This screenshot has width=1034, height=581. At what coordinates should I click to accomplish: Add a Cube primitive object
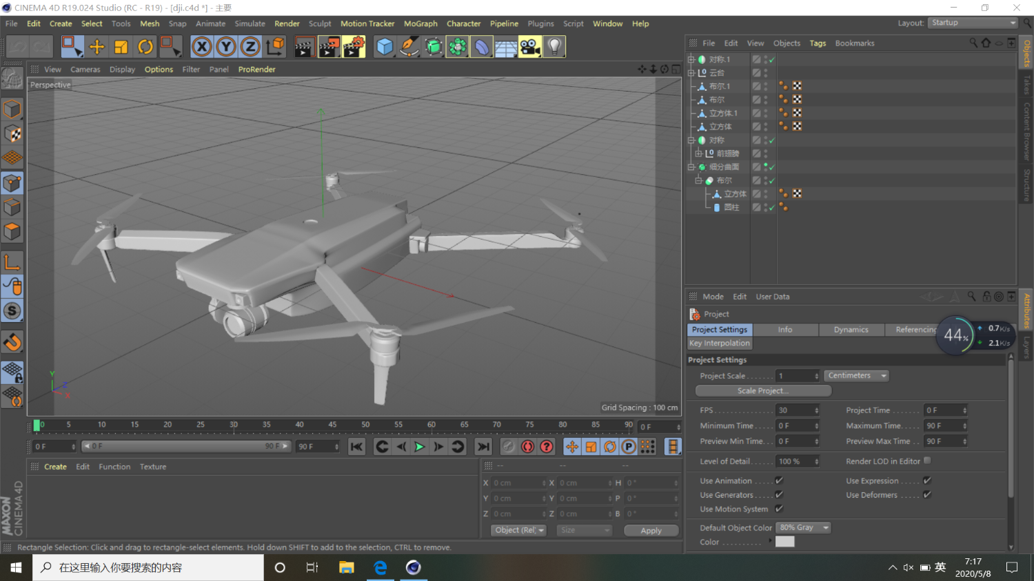point(385,46)
